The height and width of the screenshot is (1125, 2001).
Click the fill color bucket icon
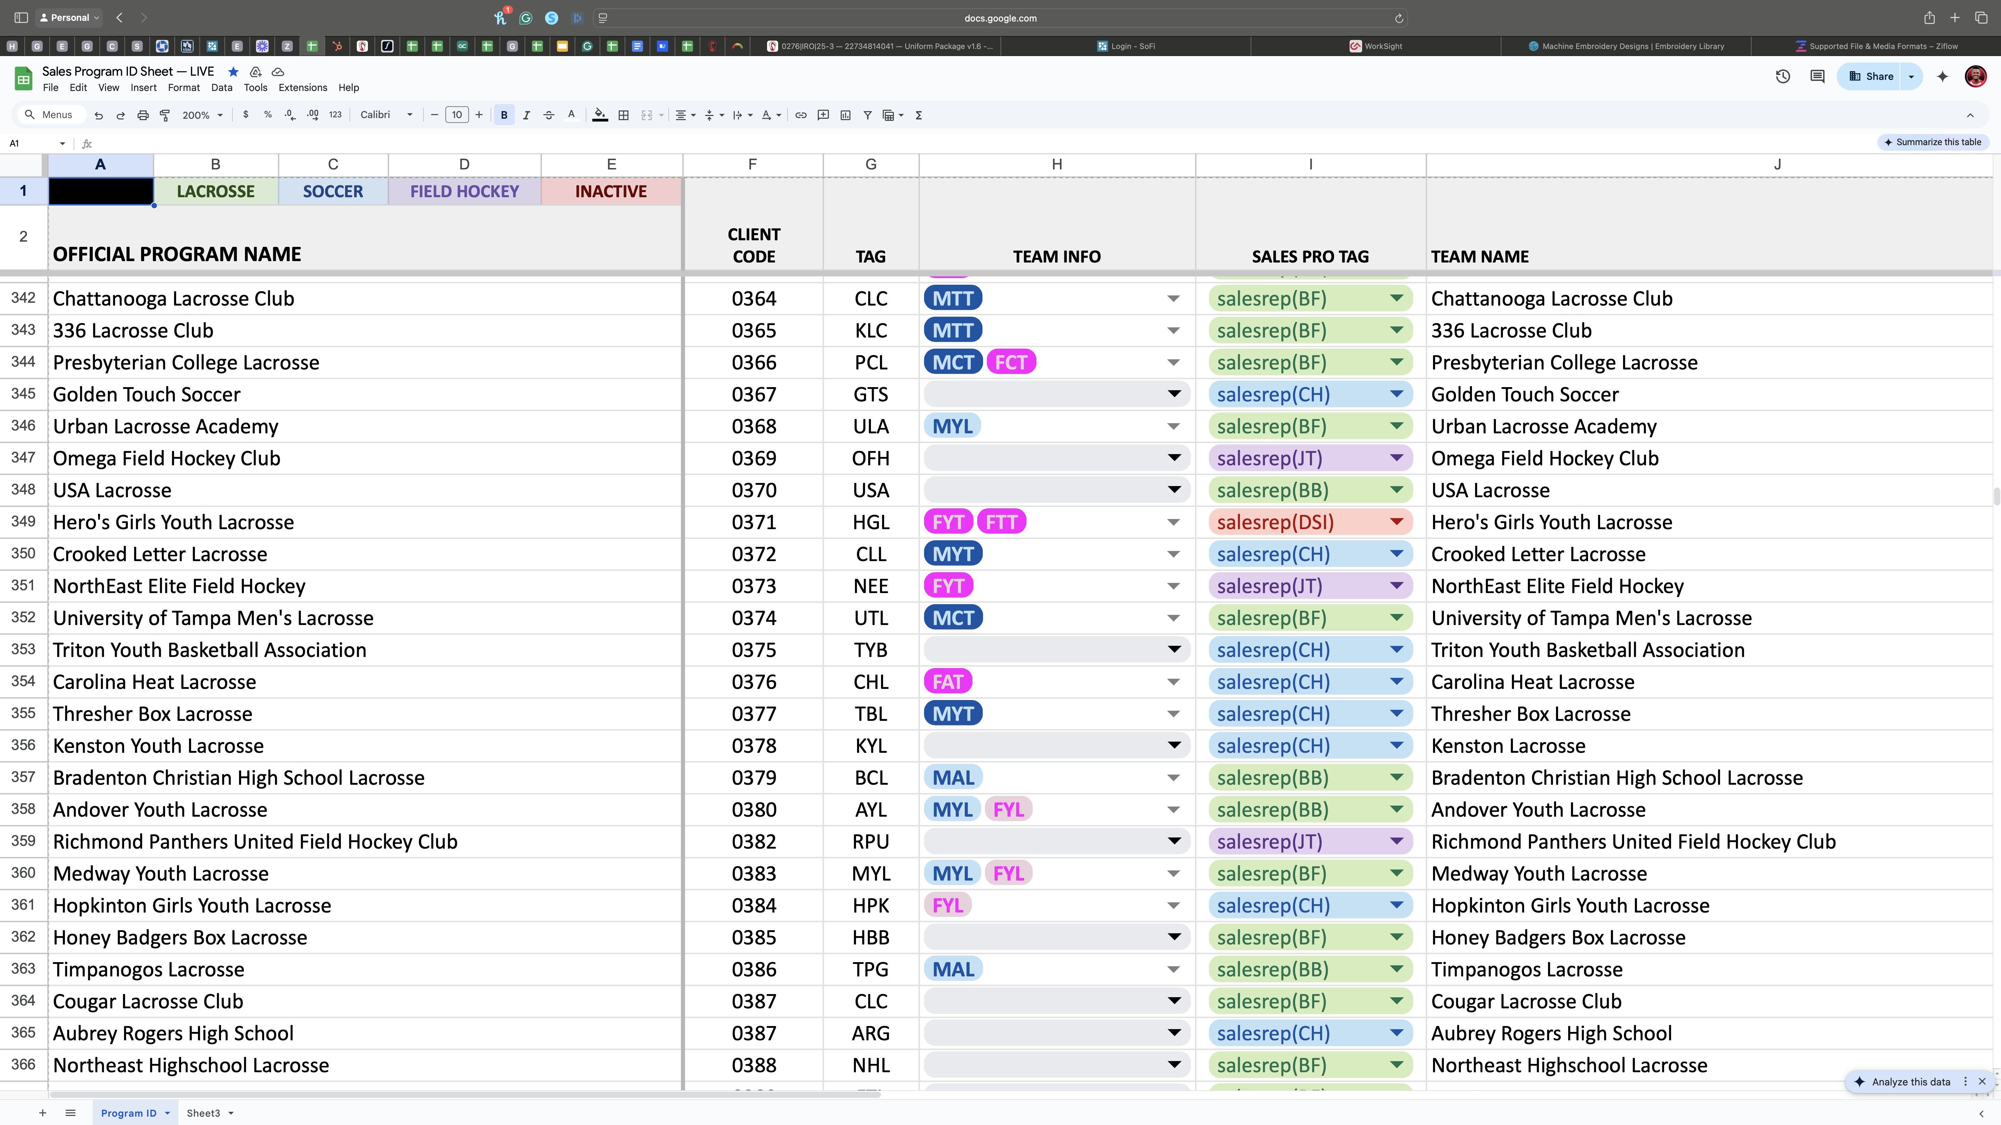point(600,115)
